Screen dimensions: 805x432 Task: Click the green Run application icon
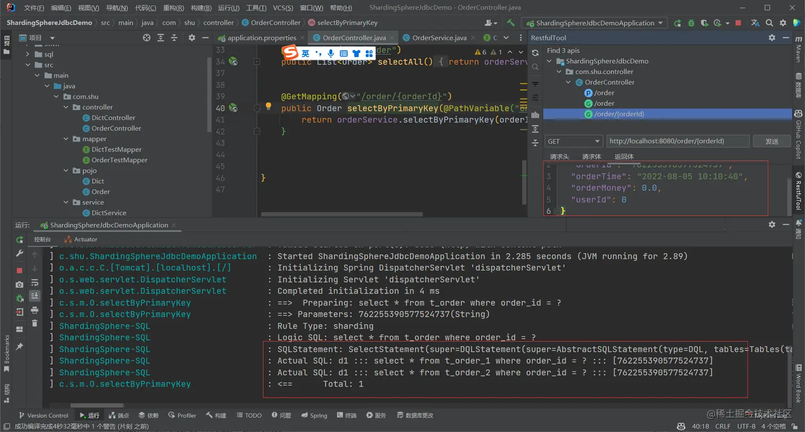678,23
